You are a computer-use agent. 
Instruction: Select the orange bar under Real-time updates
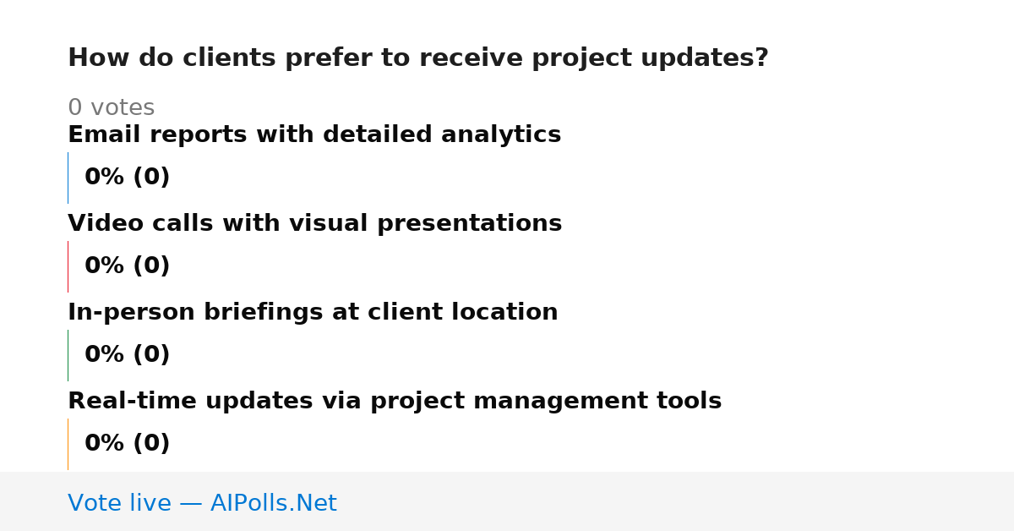pyautogui.click(x=68, y=444)
